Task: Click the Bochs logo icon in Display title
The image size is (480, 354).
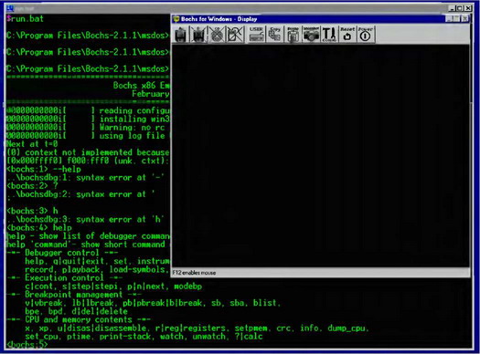Action: pyautogui.click(x=176, y=19)
